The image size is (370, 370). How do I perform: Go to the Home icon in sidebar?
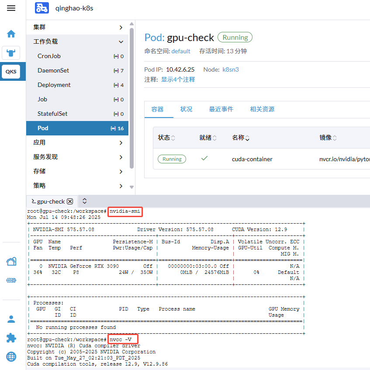coord(11,34)
